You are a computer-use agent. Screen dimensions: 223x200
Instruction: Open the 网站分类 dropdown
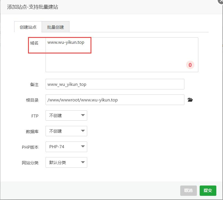(66, 162)
